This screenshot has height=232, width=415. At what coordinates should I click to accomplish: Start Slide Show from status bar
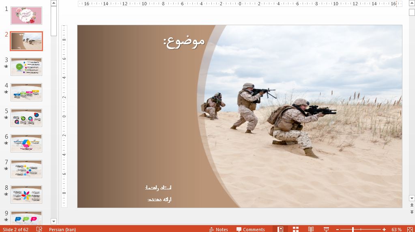[326, 229]
